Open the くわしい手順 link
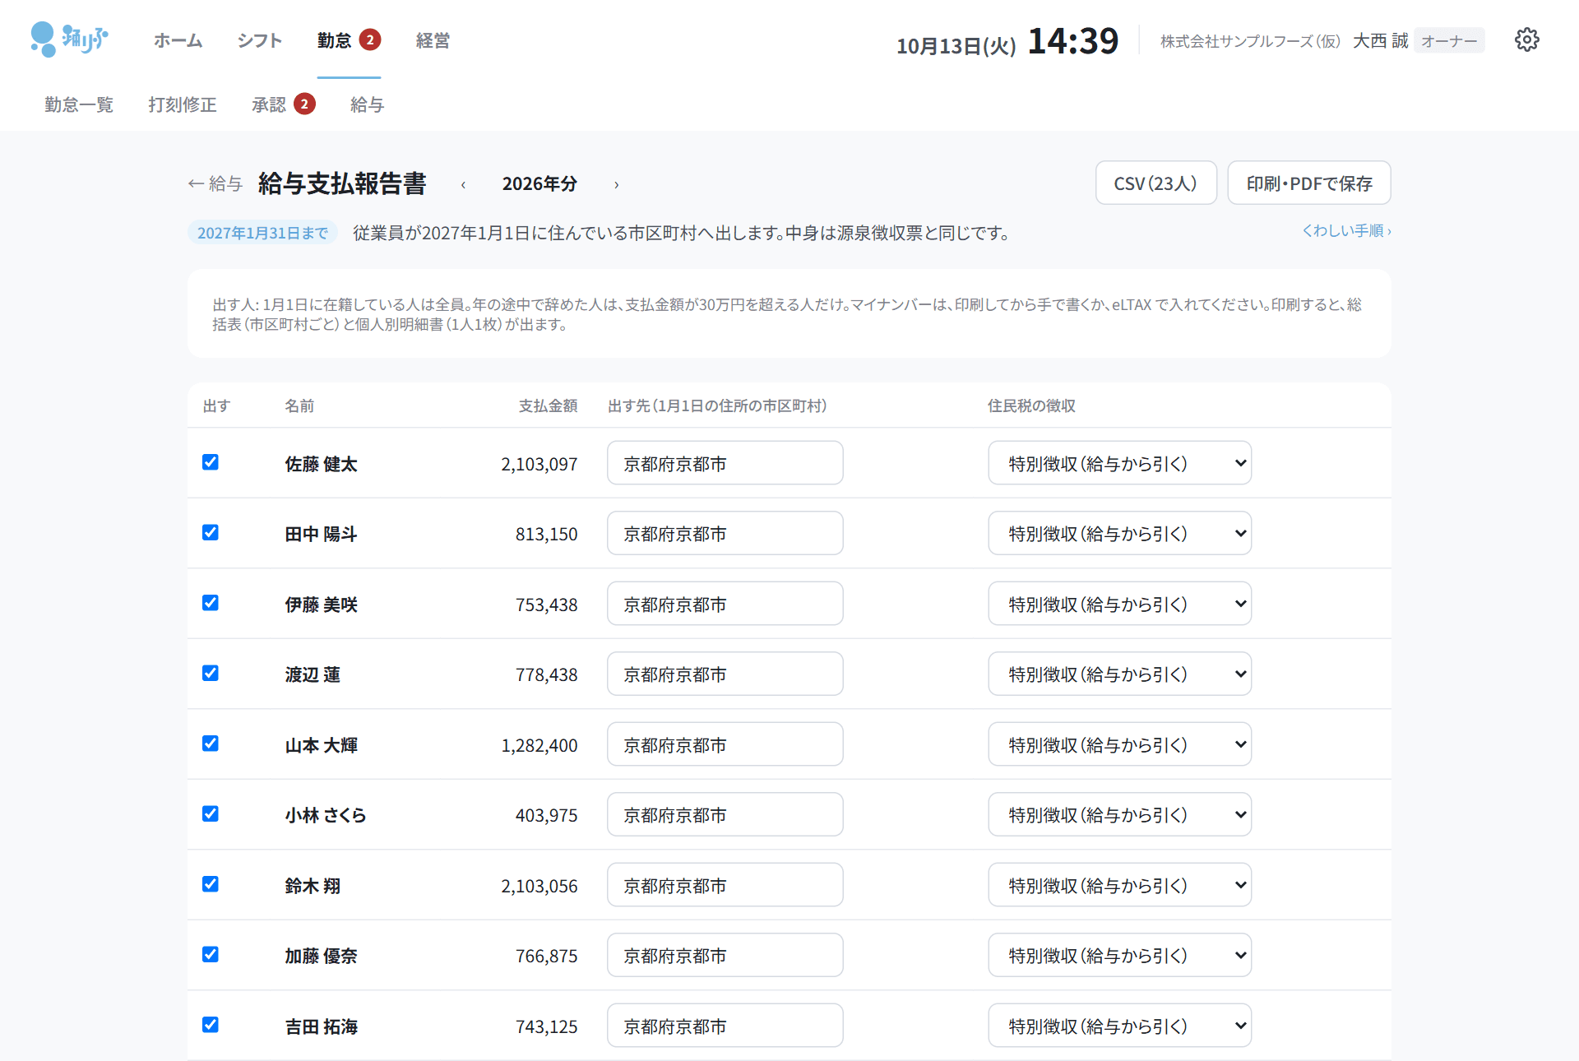This screenshot has width=1579, height=1061. pos(1346,231)
